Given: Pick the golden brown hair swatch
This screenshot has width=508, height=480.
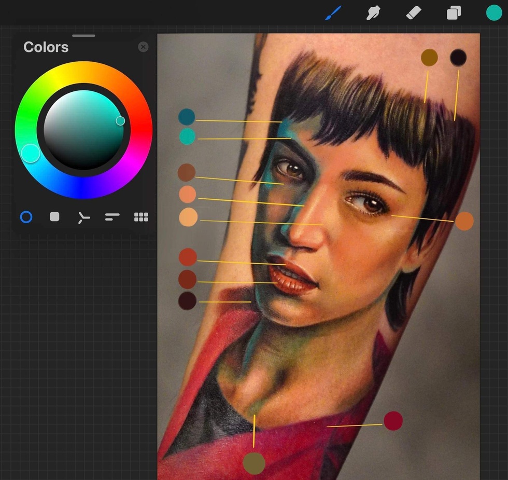Looking at the screenshot, I should (x=429, y=58).
